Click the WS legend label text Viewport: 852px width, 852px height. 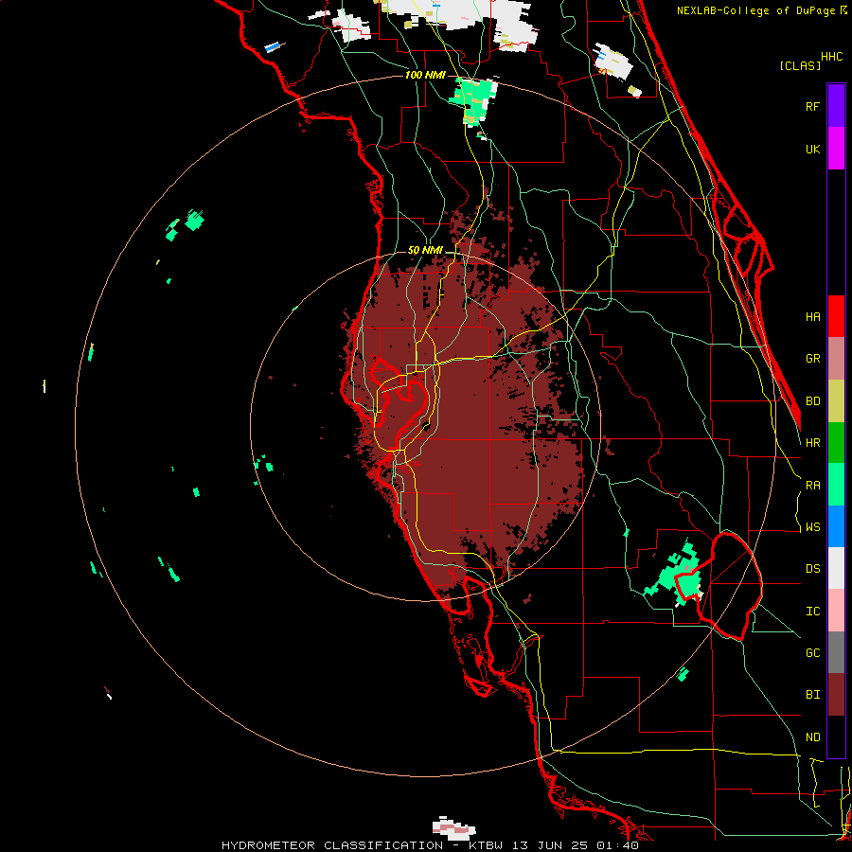click(x=812, y=527)
